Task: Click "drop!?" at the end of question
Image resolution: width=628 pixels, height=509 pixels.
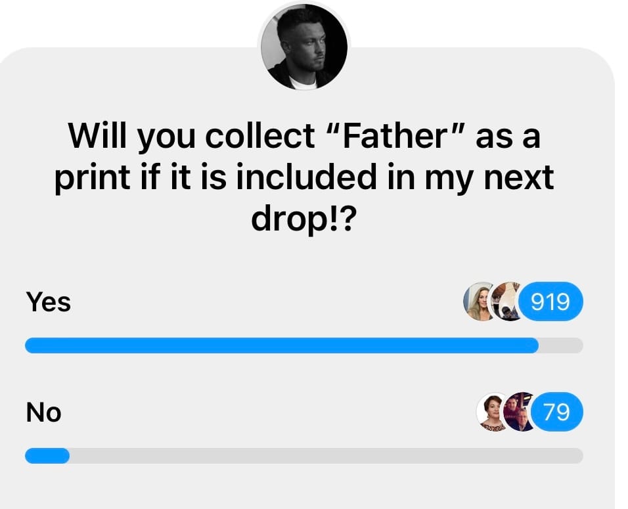Action: click(303, 219)
